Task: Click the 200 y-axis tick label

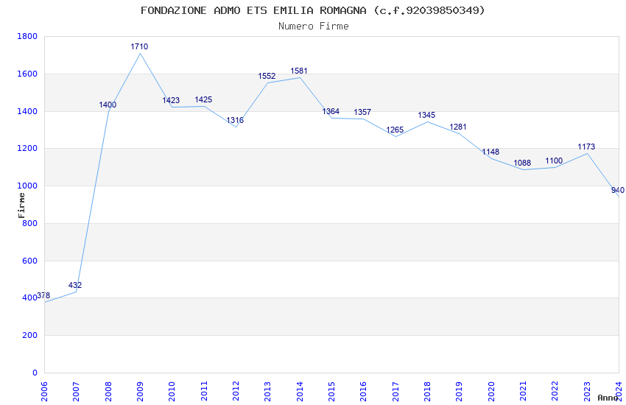Action: point(30,336)
